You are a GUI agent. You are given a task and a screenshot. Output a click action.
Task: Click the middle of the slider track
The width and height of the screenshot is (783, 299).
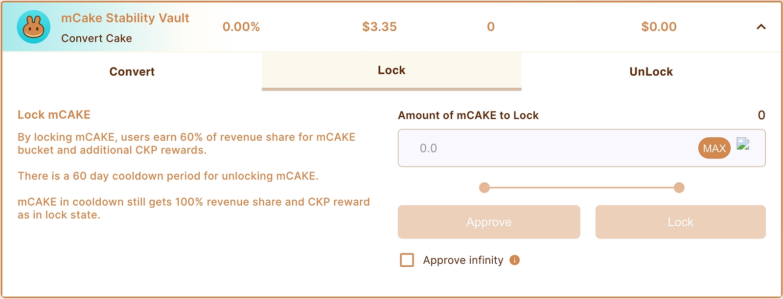tap(581, 188)
